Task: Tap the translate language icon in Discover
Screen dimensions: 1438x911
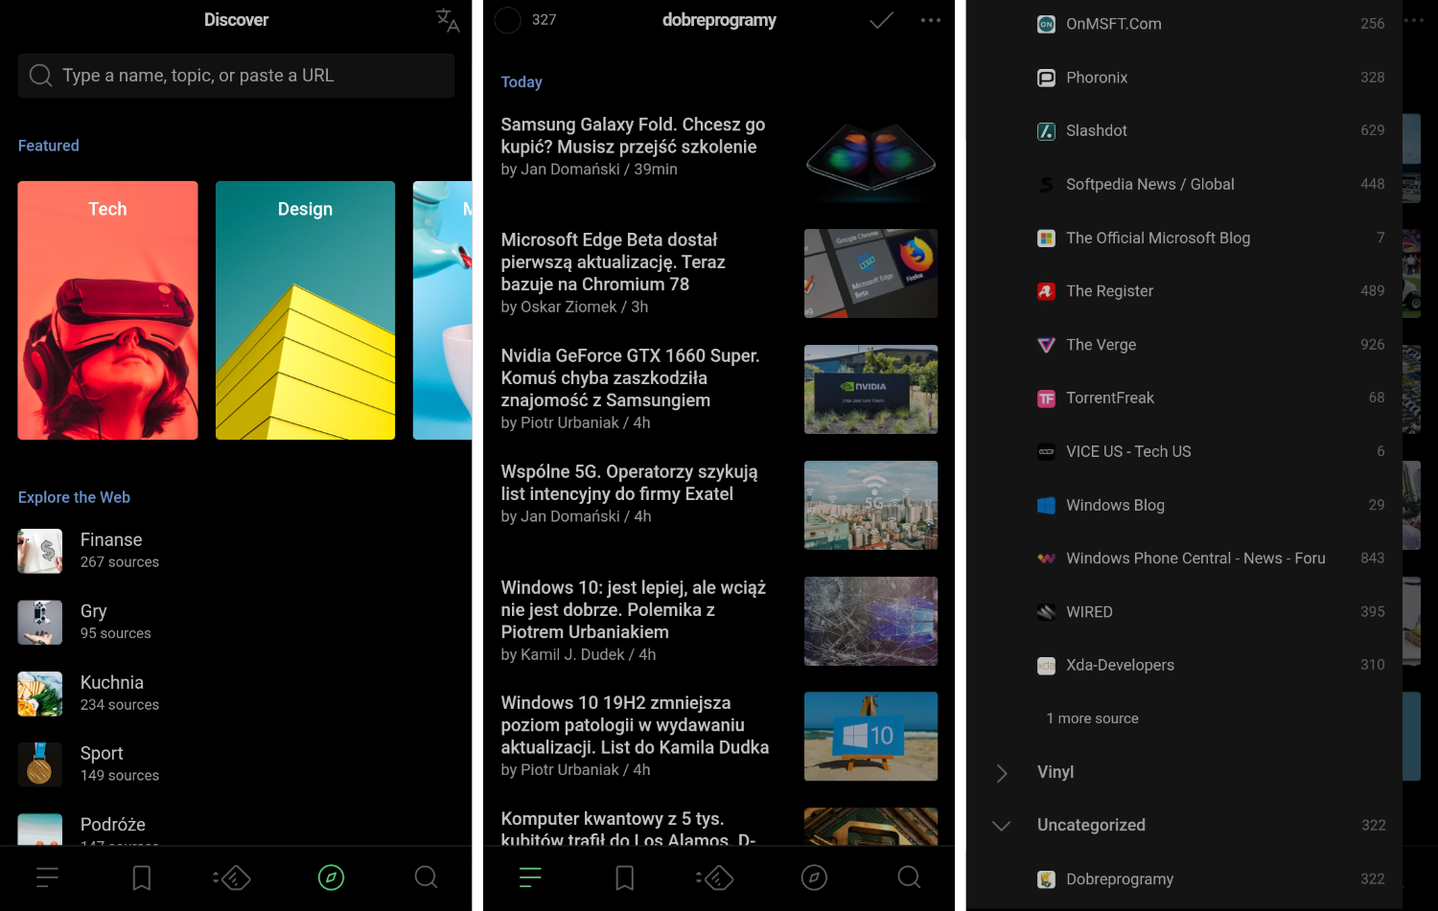Action: [447, 20]
